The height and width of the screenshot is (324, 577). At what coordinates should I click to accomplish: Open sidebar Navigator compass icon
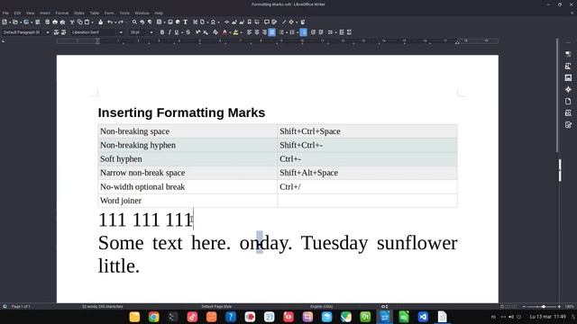[x=568, y=90]
